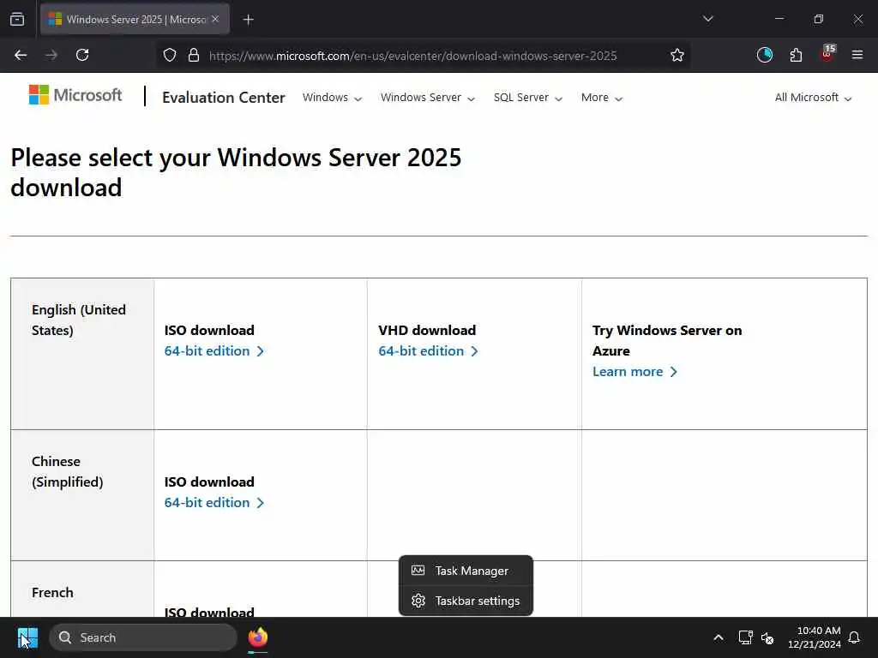Click the site security padlock icon
The image size is (878, 658).
tap(194, 55)
